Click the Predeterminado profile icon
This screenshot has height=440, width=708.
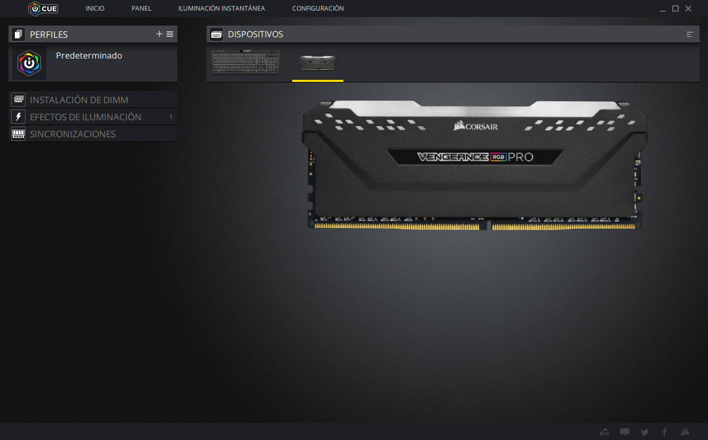(x=29, y=63)
